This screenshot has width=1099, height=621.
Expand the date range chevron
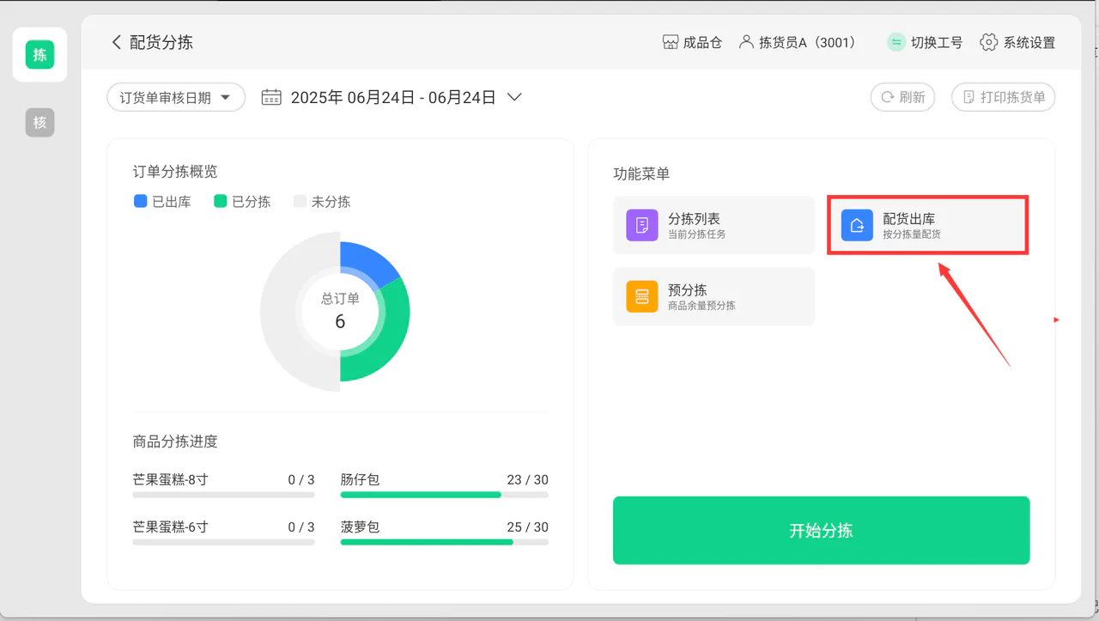[x=514, y=97]
